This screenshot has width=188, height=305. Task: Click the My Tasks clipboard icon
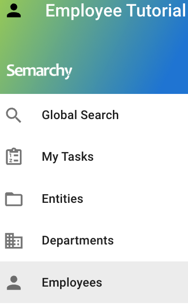(x=14, y=156)
